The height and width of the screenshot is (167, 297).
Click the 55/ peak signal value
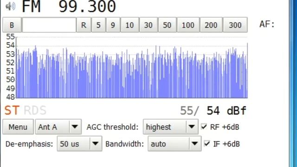[x=189, y=110]
